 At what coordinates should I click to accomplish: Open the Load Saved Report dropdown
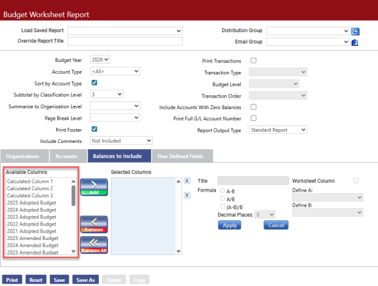click(125, 30)
